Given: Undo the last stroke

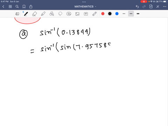Looking at the screenshot, I should point(137,7).
